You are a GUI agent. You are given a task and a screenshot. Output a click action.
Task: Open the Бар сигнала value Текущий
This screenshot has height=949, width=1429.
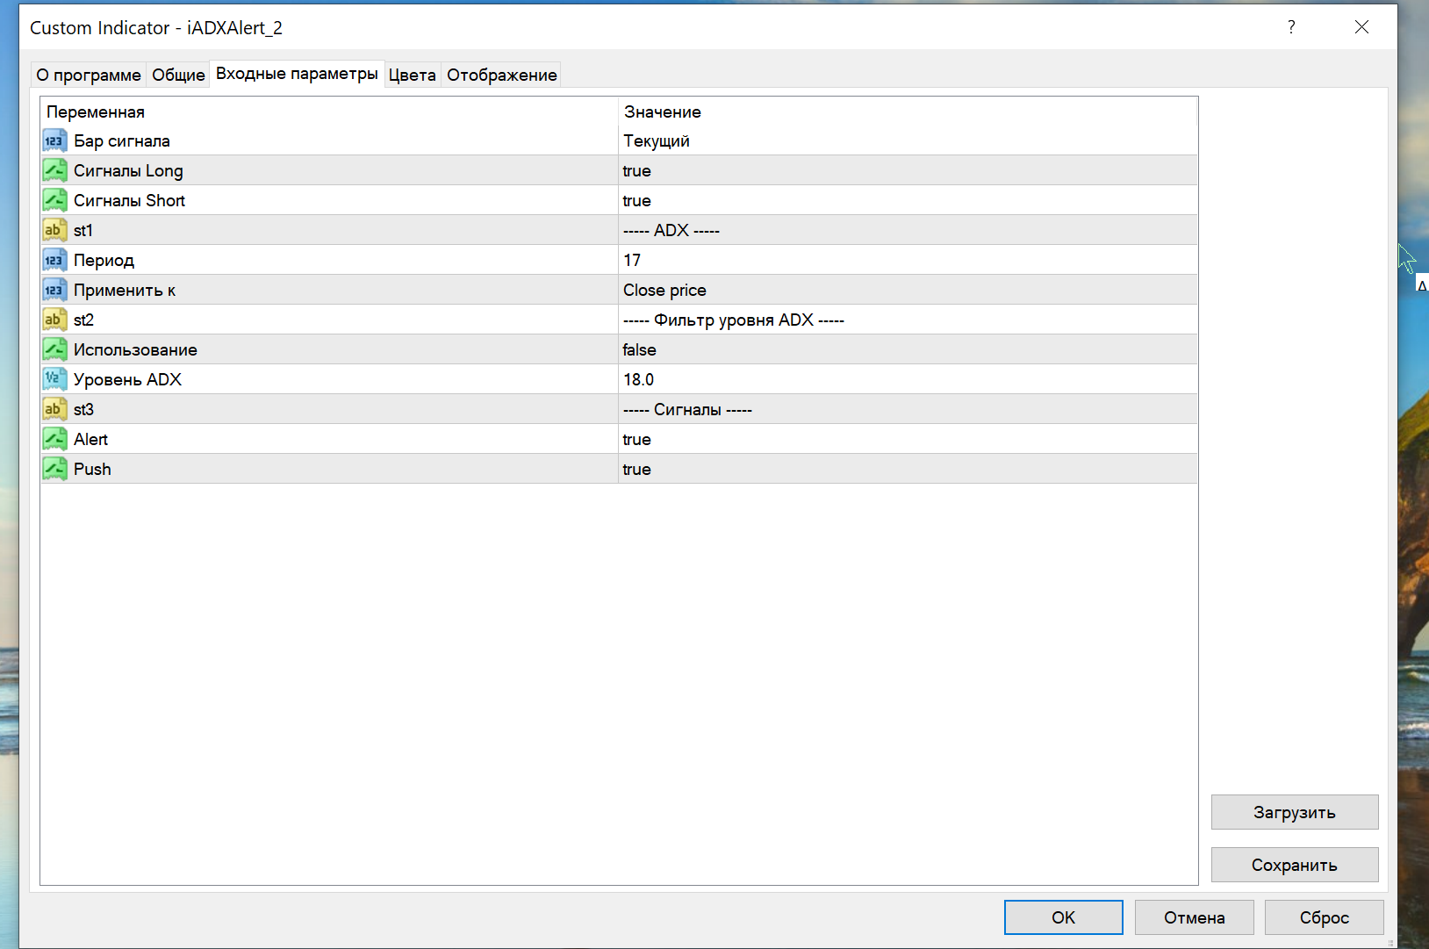point(657,141)
